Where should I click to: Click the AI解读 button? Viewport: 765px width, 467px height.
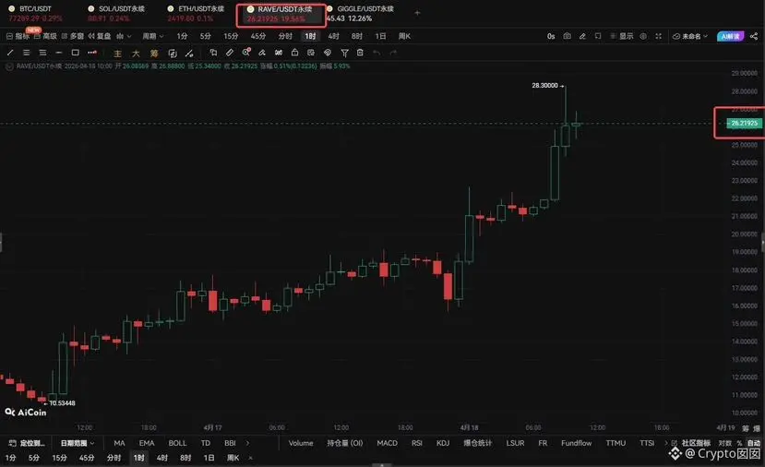tap(730, 36)
